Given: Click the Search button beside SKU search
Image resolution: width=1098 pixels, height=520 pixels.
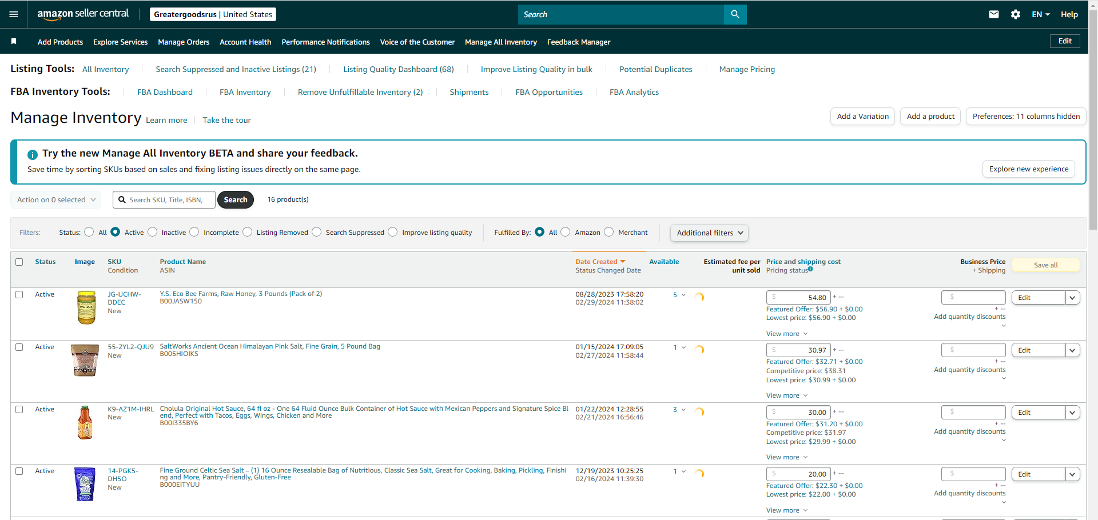Looking at the screenshot, I should 236,200.
